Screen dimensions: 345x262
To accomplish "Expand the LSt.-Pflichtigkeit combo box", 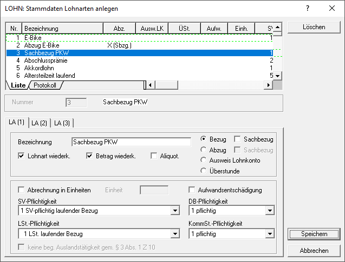I will (174, 234).
